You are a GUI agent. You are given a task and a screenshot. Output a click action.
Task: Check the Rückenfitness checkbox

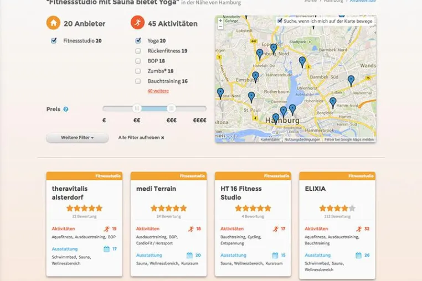point(138,51)
